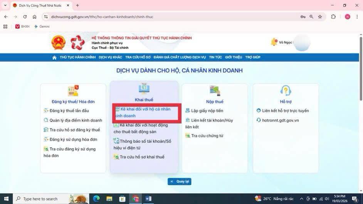Screen dimensions: 363x204
Task: Click the home icon in blue navigation bar
Action: tap(54, 57)
